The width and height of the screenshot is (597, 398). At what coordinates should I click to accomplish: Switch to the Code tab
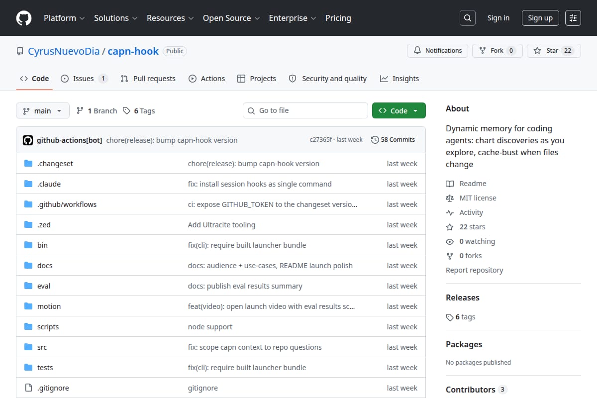(34, 79)
